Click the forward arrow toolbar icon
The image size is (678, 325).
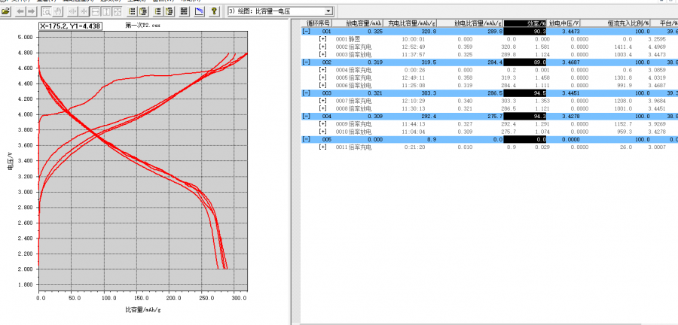click(x=32, y=12)
